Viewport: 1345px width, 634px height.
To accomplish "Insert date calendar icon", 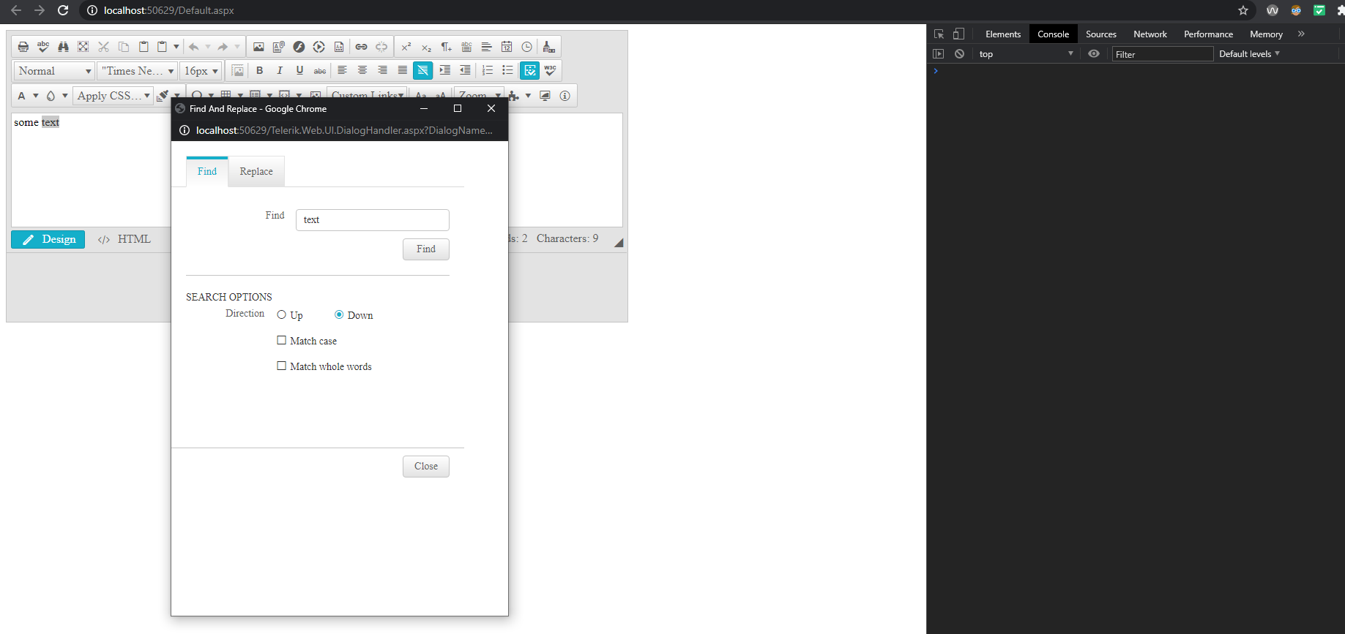I will point(507,47).
